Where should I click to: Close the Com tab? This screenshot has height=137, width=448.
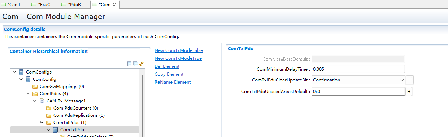[115, 4]
